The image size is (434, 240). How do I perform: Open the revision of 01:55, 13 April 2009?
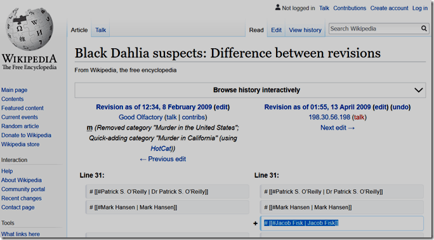click(317, 107)
